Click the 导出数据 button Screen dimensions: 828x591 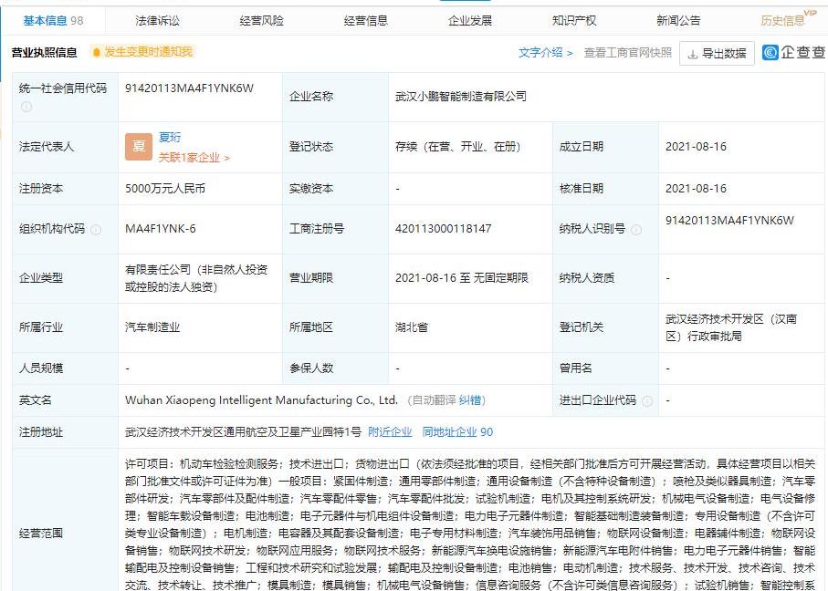717,53
